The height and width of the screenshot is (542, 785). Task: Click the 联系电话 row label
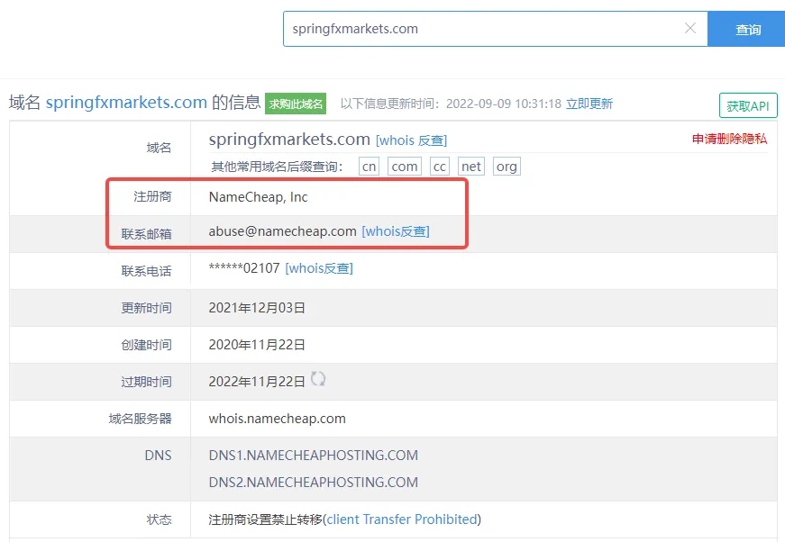click(146, 271)
